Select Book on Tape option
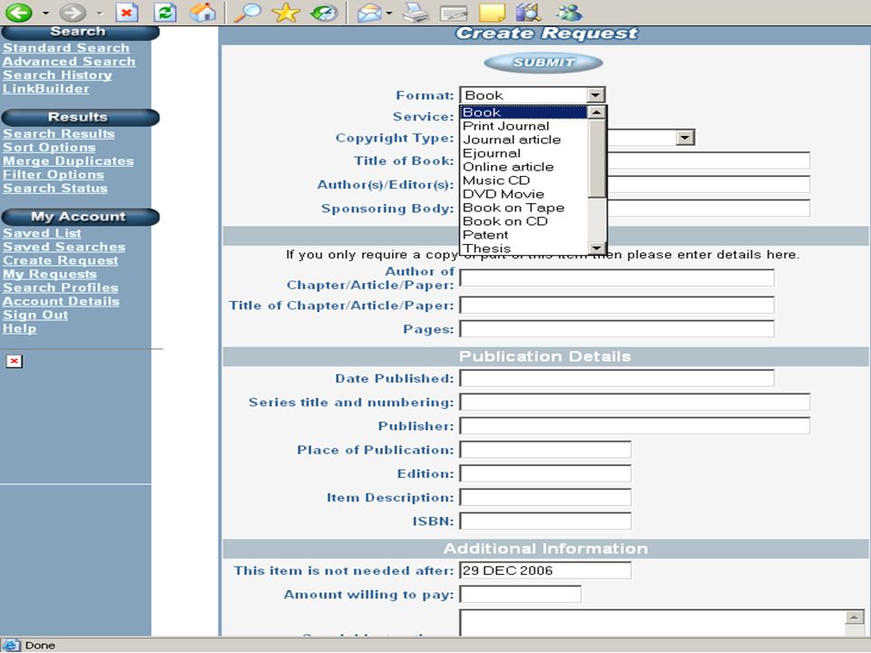 click(524, 208)
